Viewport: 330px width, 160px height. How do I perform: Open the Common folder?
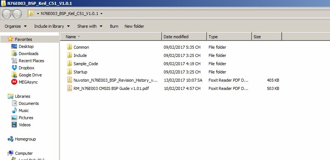(x=81, y=47)
